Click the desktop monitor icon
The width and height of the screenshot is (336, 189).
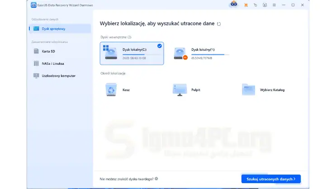click(x=180, y=90)
